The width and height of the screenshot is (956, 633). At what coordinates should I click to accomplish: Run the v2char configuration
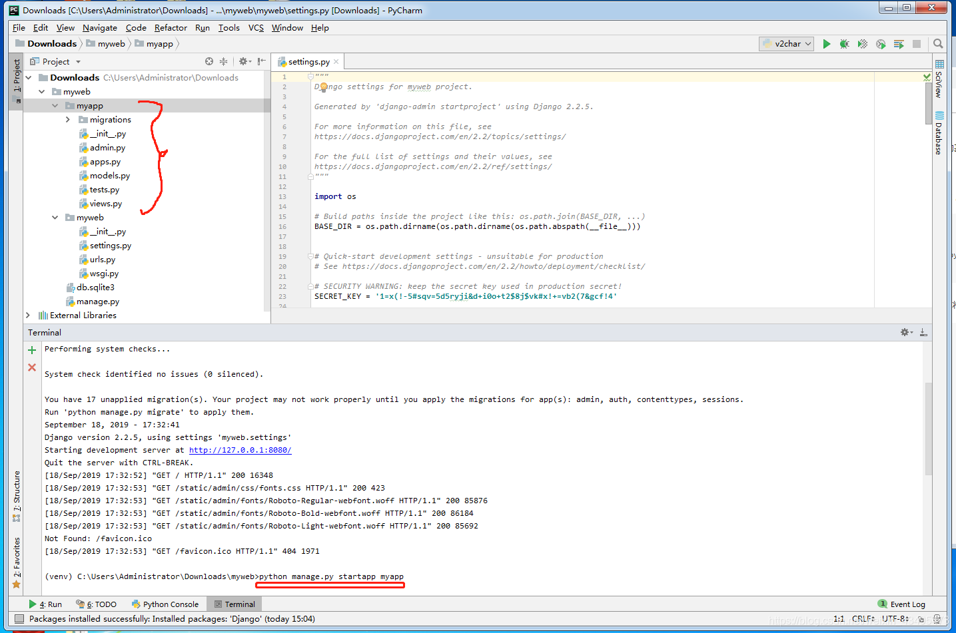coord(827,44)
